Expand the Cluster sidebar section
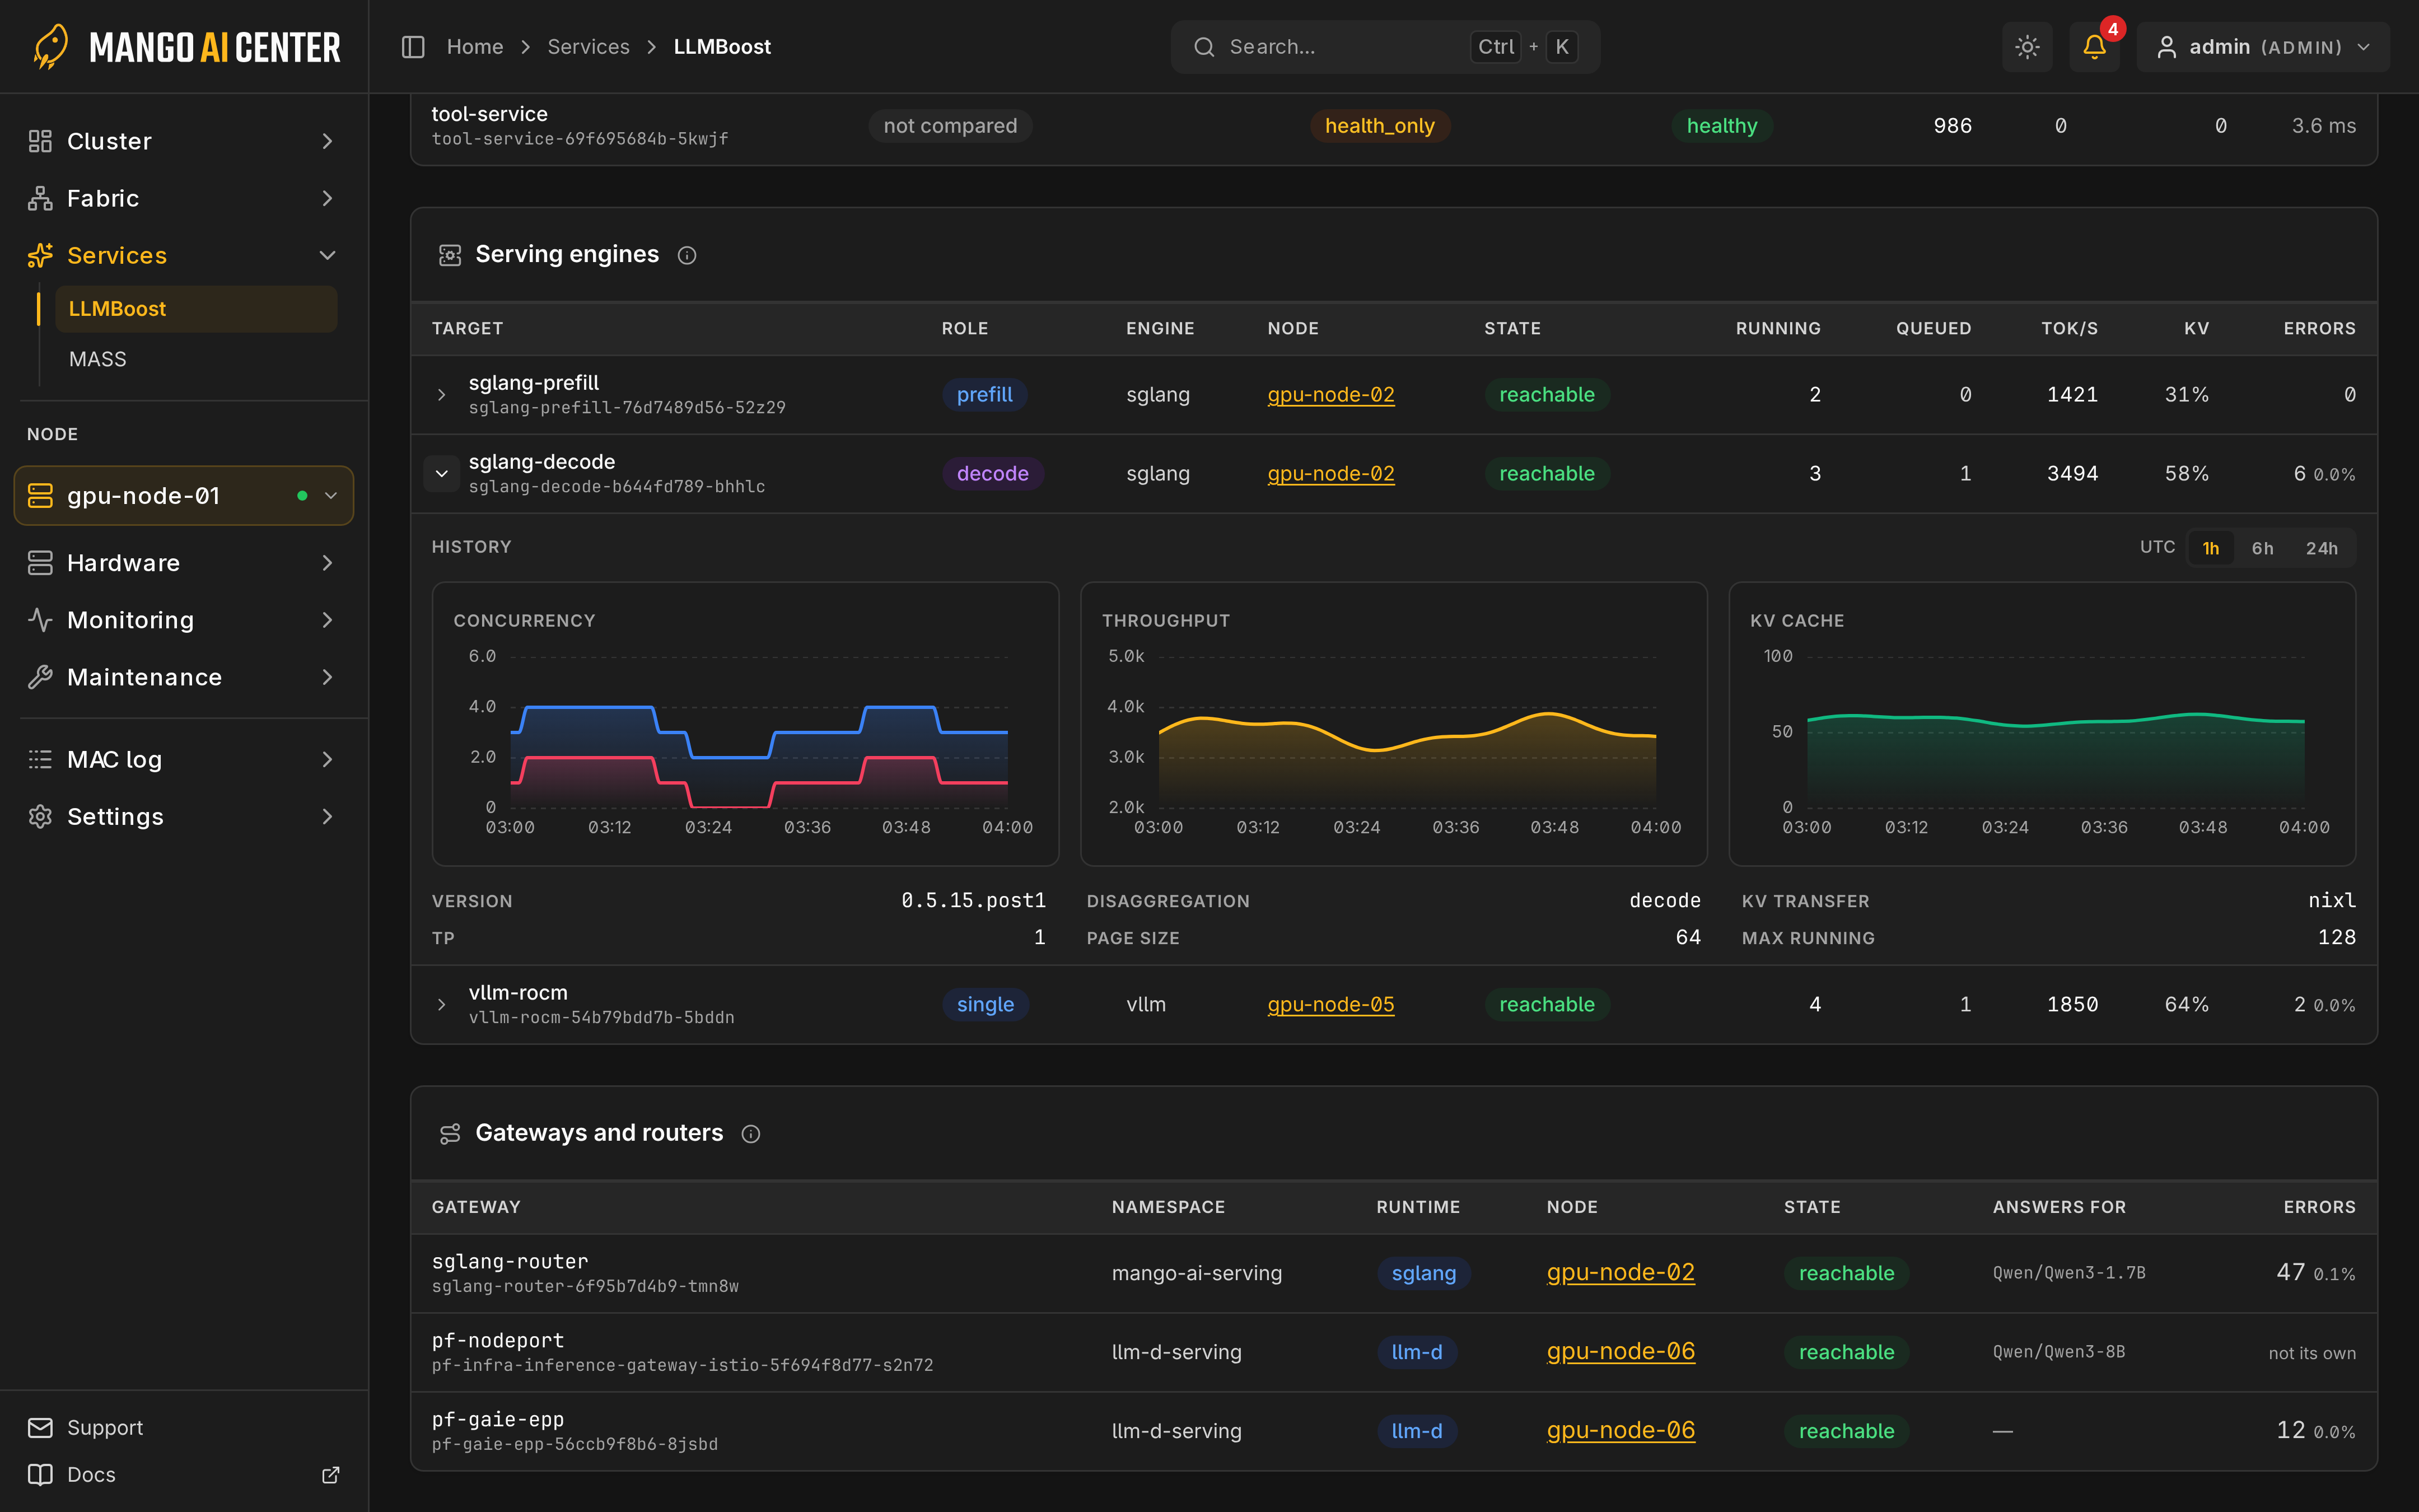The height and width of the screenshot is (1512, 2419). click(x=183, y=141)
